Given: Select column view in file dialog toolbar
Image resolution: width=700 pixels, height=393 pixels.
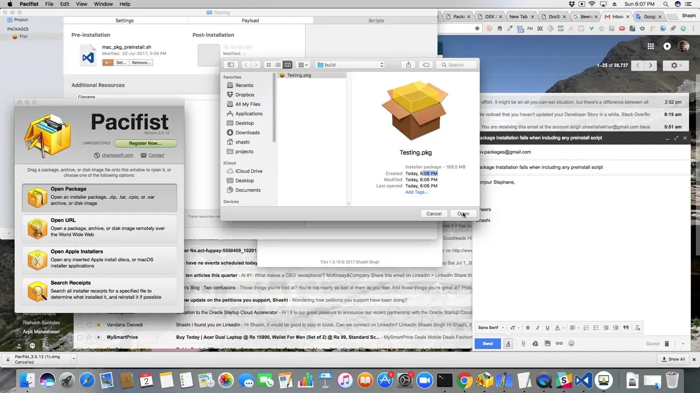Looking at the screenshot, I should click(x=288, y=65).
